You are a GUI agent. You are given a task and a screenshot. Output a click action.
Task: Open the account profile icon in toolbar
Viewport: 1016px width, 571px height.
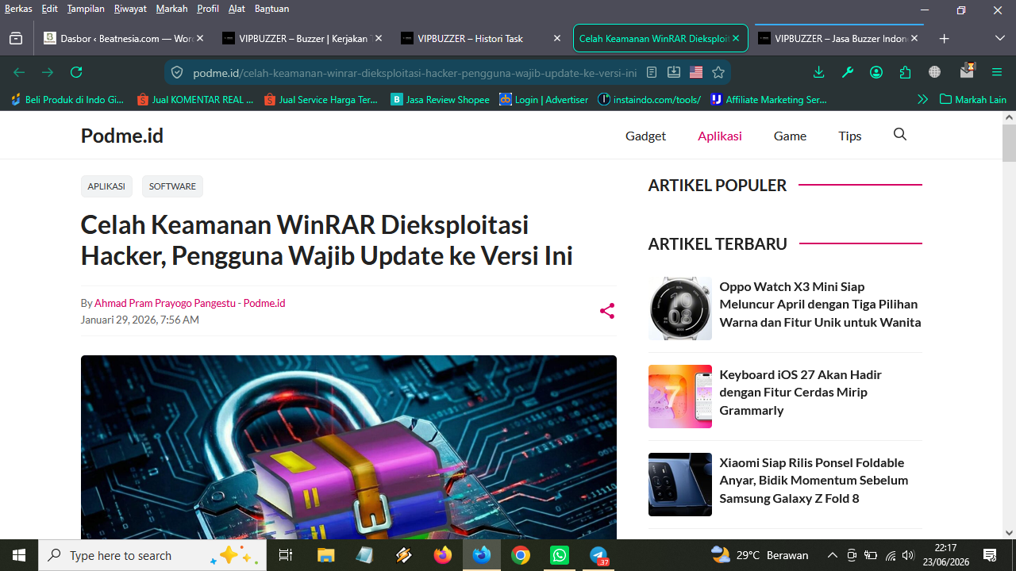[876, 72]
